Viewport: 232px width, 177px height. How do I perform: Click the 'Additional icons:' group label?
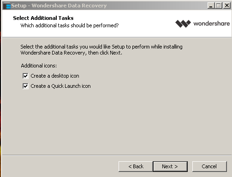coord(39,66)
